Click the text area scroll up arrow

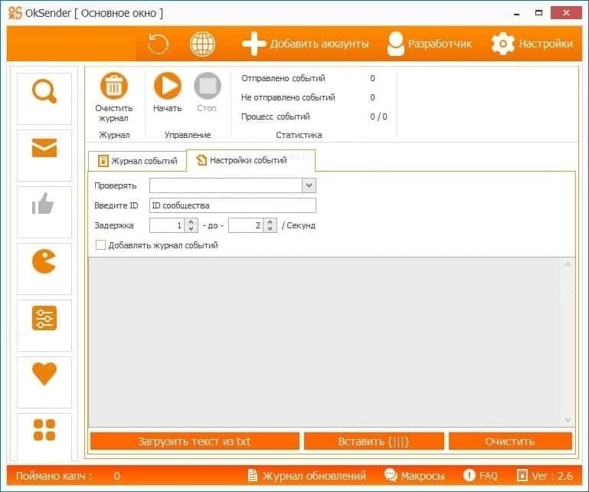tap(568, 264)
